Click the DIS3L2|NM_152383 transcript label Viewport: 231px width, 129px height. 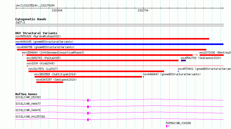tap(28, 97)
